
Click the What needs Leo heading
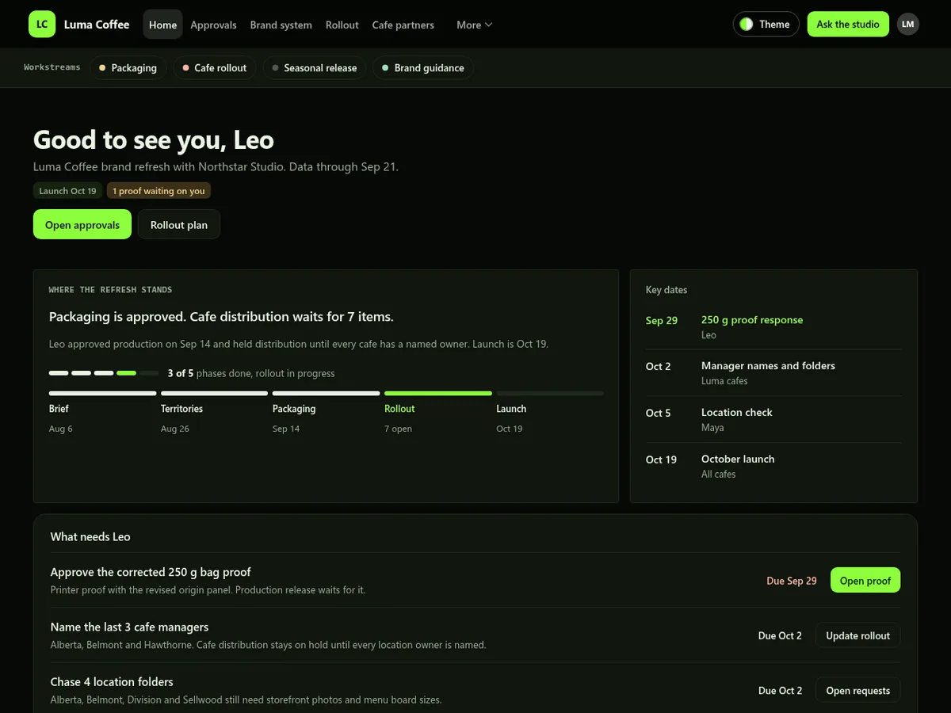[x=90, y=536]
